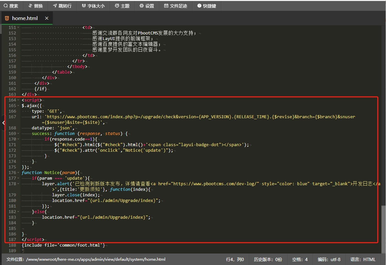Screen dimensions: 386x265
Task: Open 快捷键 shortcuts help
Action: pos(207,6)
